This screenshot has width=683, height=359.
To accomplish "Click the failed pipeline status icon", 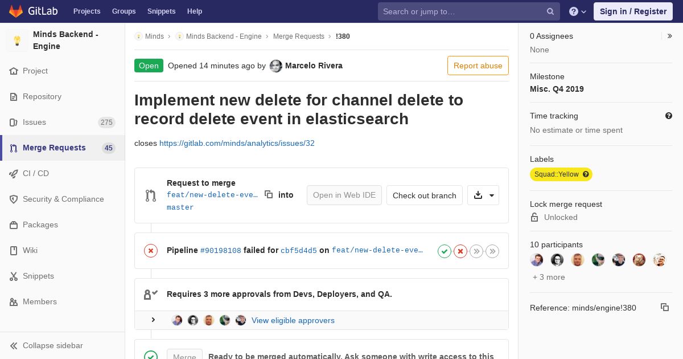I will (x=151, y=251).
